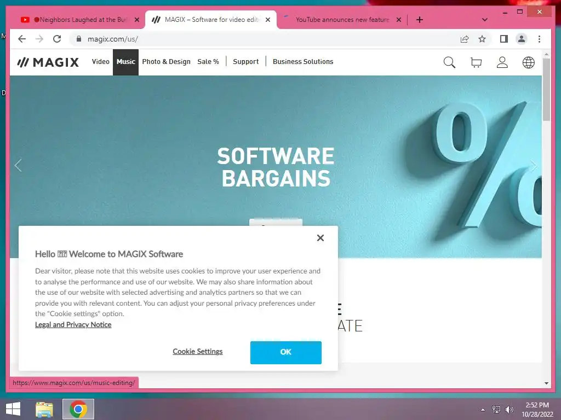Show next banner slide arrow
The width and height of the screenshot is (561, 420).
(x=534, y=165)
